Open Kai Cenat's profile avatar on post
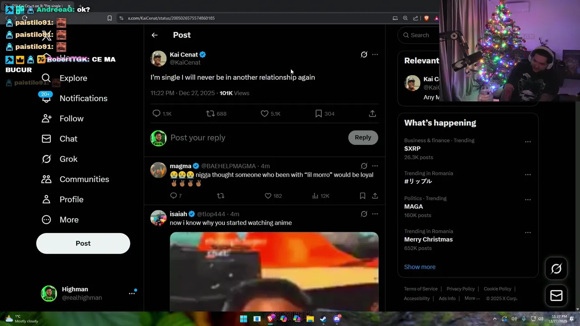The height and width of the screenshot is (326, 580). pos(159,59)
